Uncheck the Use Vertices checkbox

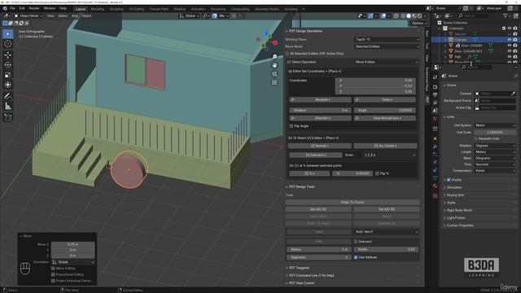356,257
